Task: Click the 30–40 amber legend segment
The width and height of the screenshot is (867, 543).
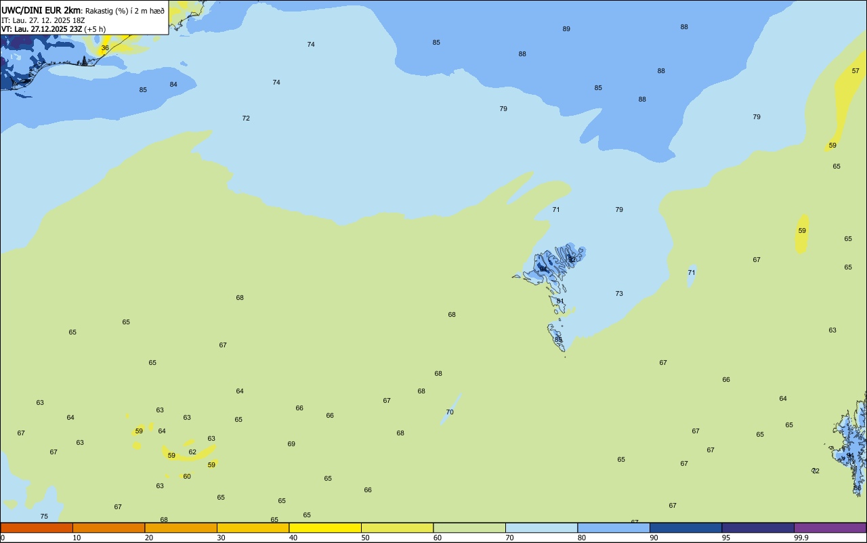Action: coord(253,527)
